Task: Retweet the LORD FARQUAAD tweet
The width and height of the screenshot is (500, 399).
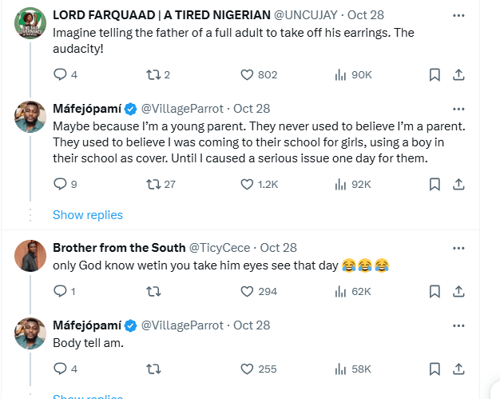Action: (x=150, y=74)
